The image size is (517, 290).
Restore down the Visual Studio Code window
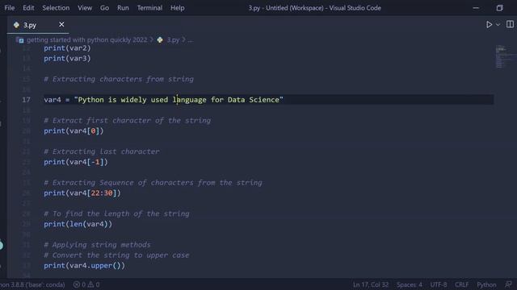(x=500, y=8)
